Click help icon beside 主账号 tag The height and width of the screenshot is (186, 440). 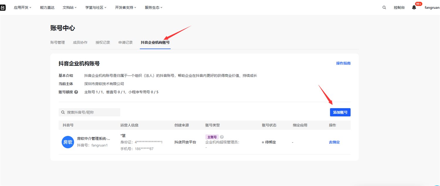coord(222,137)
